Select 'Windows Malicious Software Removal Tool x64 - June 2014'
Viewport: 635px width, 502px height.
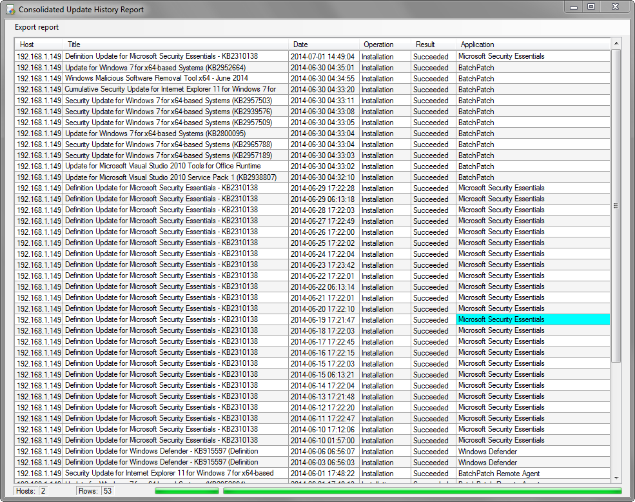point(175,79)
